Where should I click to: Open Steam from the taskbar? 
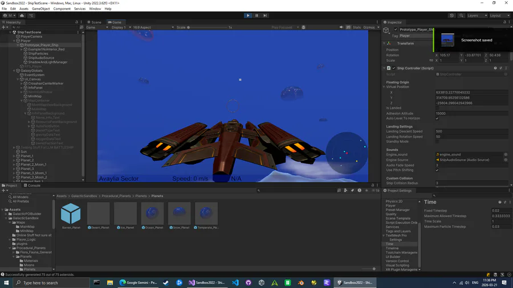pyautogui.click(x=166, y=282)
